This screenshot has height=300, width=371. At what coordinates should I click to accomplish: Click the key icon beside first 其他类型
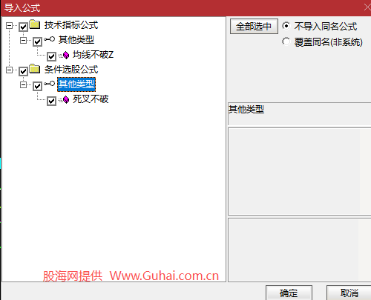coord(50,39)
